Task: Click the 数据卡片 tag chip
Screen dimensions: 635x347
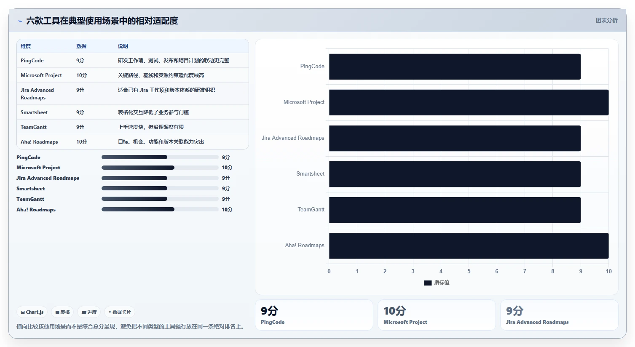Action: point(120,312)
